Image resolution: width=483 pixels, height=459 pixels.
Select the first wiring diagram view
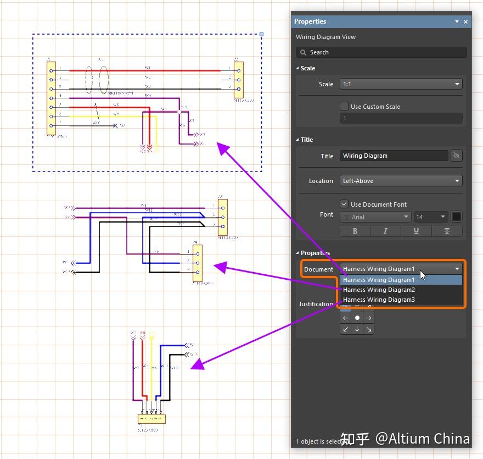point(147,103)
